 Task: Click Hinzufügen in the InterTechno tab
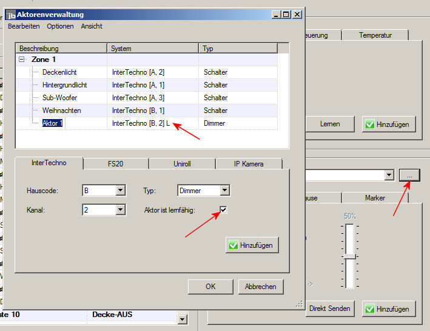point(252,245)
